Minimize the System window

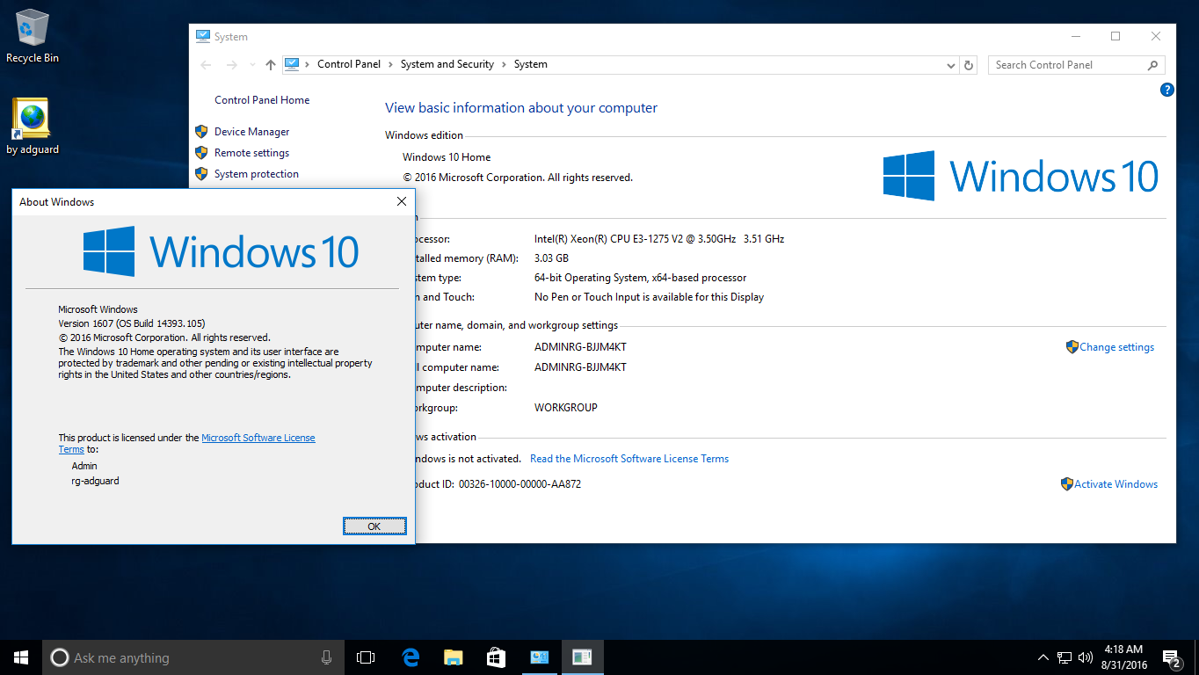point(1076,36)
